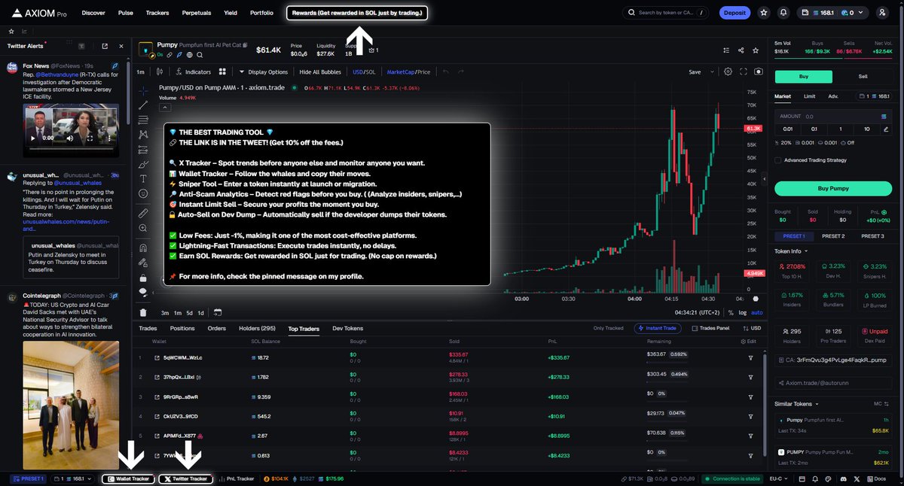Open the wallet balance dropdown in top bar

[x=835, y=13]
